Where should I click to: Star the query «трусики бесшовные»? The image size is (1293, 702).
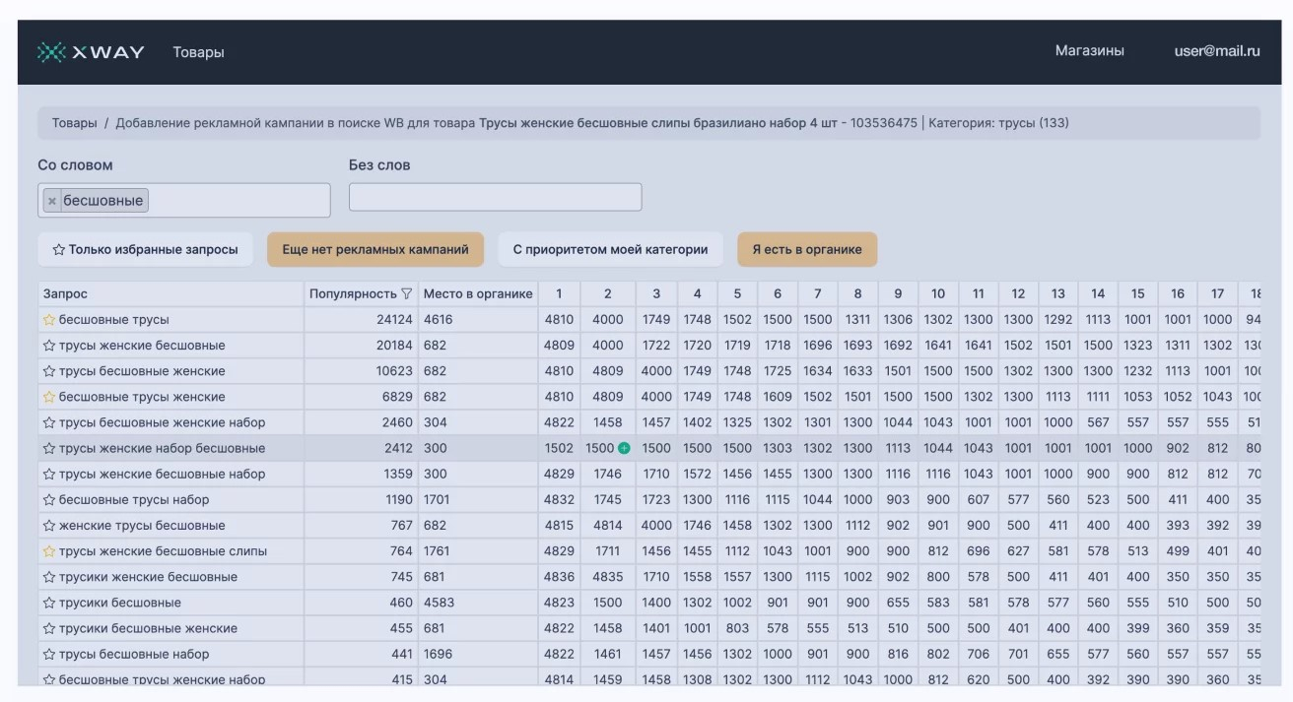(48, 603)
